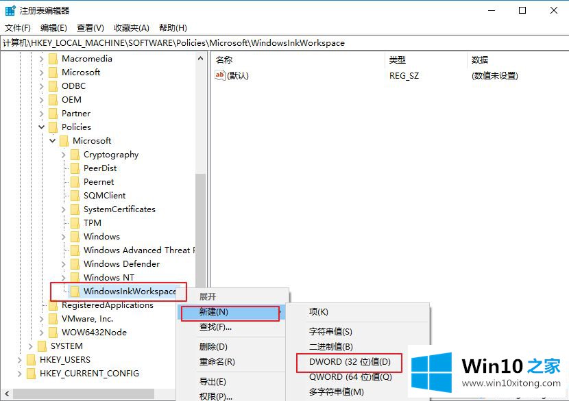Click the Registry Editor app icon in title bar
The width and height of the screenshot is (569, 401).
(x=10, y=10)
